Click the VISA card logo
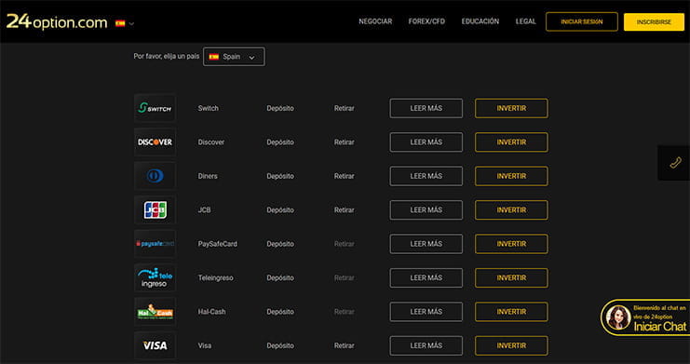This screenshot has height=364, width=690. [x=155, y=345]
